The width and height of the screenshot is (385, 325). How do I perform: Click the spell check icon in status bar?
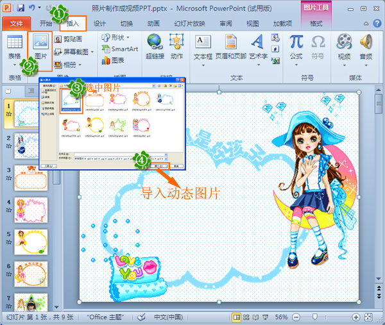[x=141, y=317]
